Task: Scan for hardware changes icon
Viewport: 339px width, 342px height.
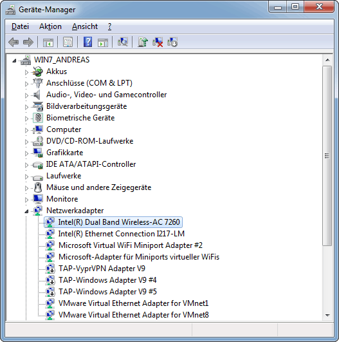Action: click(123, 42)
